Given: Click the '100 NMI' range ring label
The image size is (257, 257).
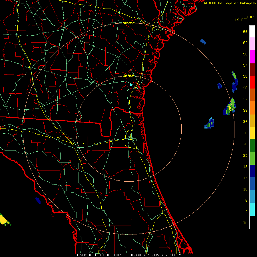Looking at the screenshot, I should point(128,23).
